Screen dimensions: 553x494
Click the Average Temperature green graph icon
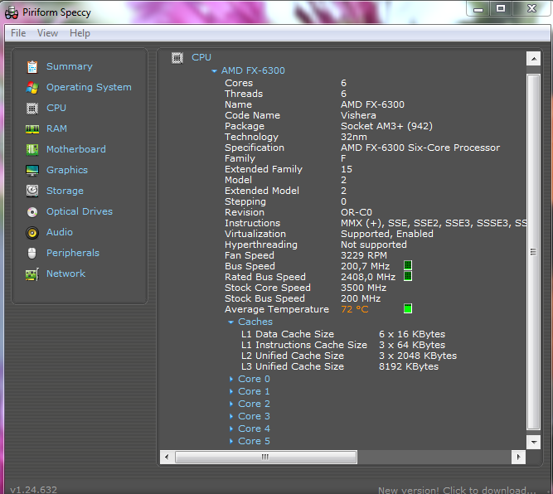point(408,308)
